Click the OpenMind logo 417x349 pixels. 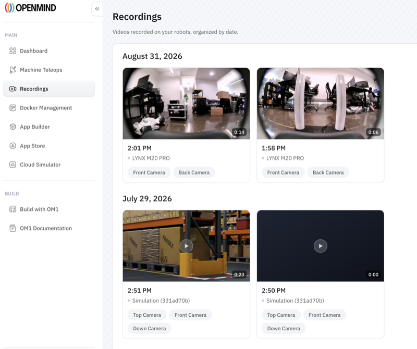click(31, 8)
